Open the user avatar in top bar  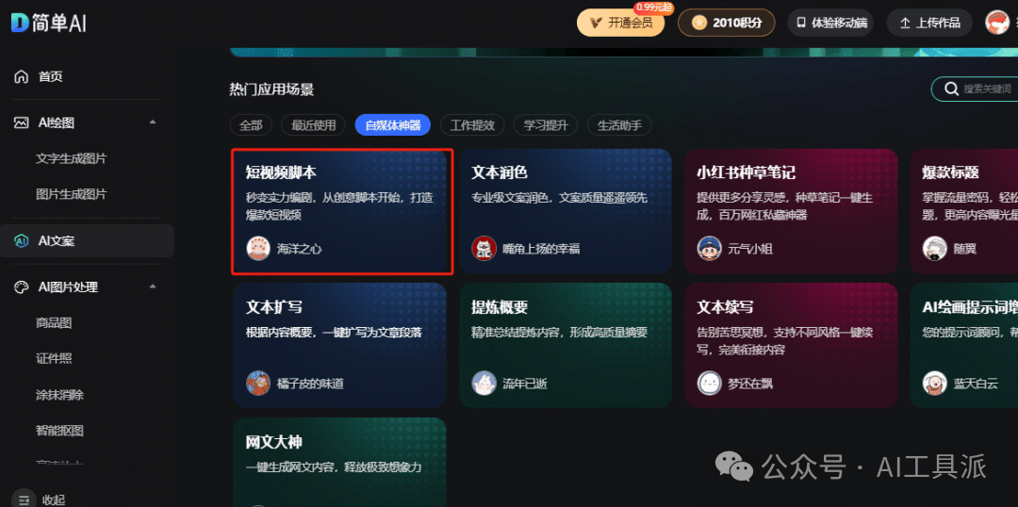(997, 23)
